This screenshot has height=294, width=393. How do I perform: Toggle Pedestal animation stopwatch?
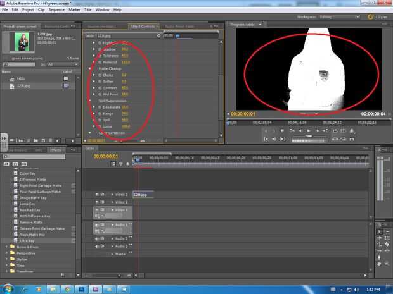(x=100, y=62)
